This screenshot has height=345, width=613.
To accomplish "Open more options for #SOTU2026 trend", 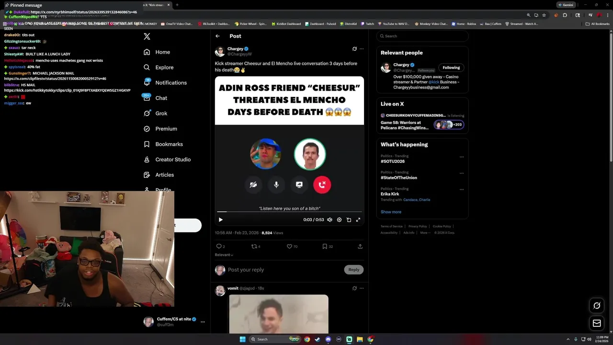I will point(462,157).
